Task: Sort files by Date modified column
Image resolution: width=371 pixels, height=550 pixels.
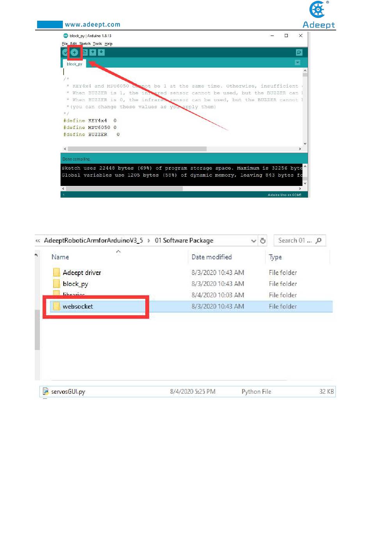Action: tap(212, 257)
